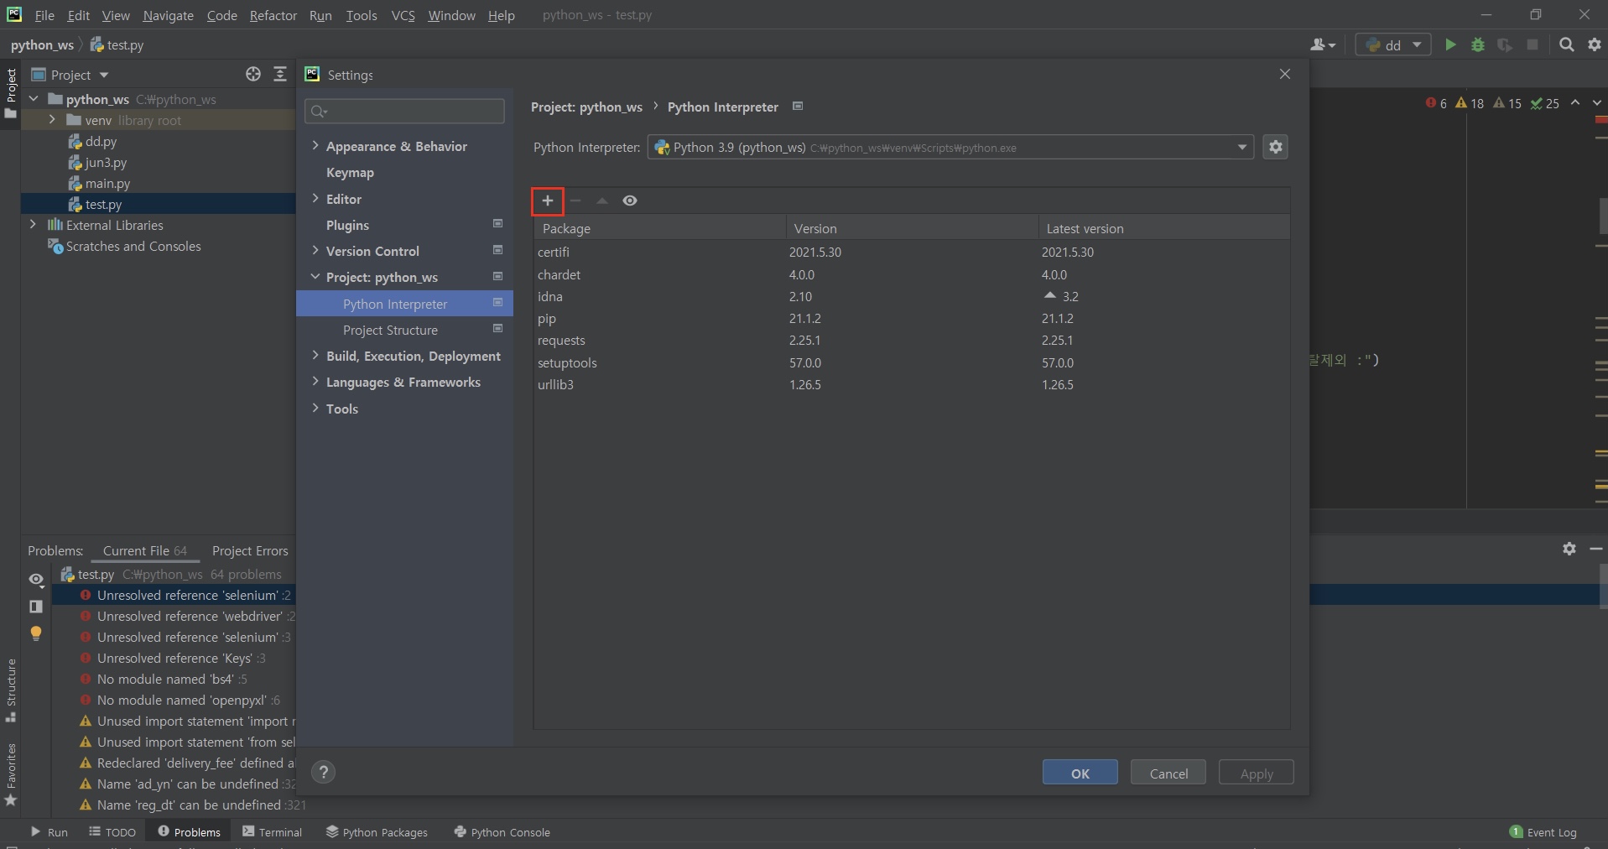
Task: Click the select opened file target icon
Action: 253,75
